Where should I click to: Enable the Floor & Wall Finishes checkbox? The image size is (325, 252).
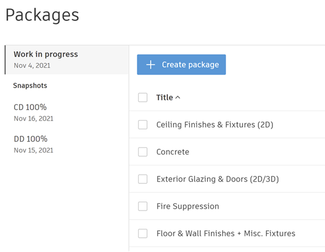(143, 234)
